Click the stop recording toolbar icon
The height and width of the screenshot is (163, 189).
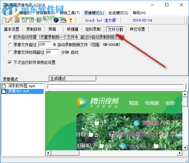point(31,20)
